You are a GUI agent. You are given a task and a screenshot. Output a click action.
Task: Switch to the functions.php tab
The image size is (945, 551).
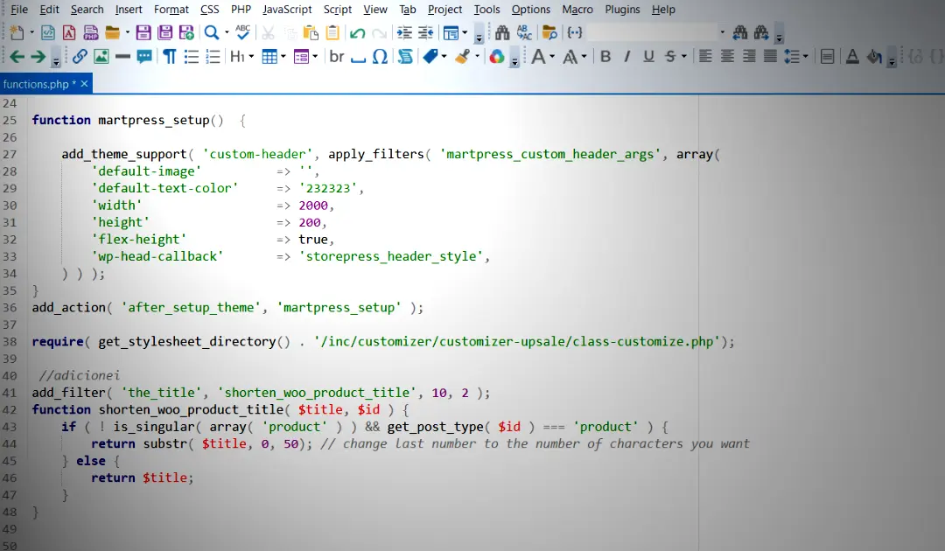(x=35, y=84)
